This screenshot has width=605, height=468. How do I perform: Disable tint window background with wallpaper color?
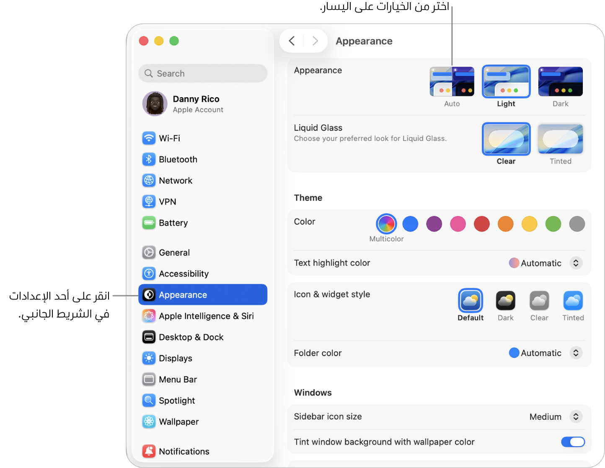(573, 442)
